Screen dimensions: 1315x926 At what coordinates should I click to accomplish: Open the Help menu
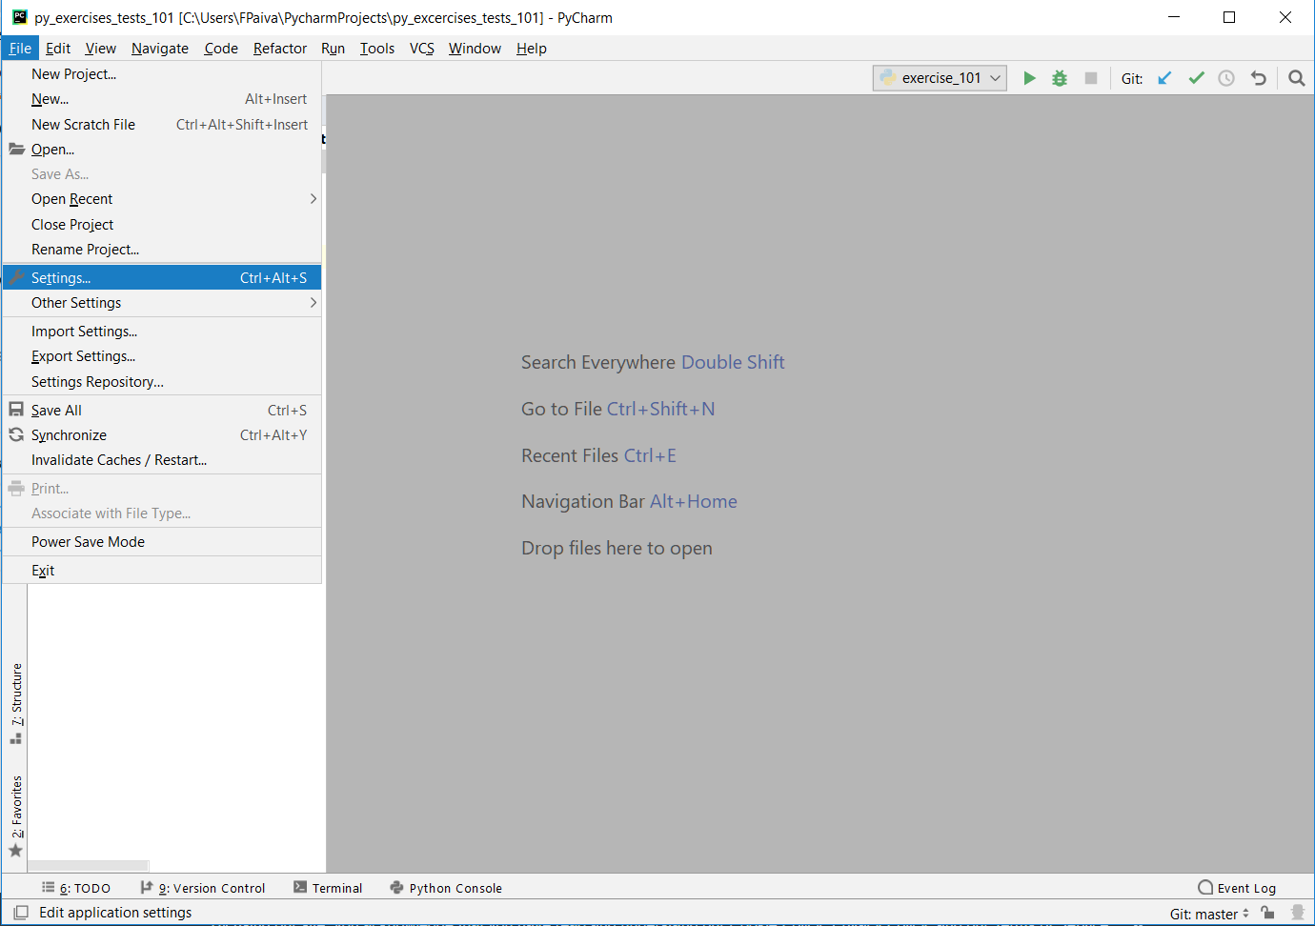[532, 49]
